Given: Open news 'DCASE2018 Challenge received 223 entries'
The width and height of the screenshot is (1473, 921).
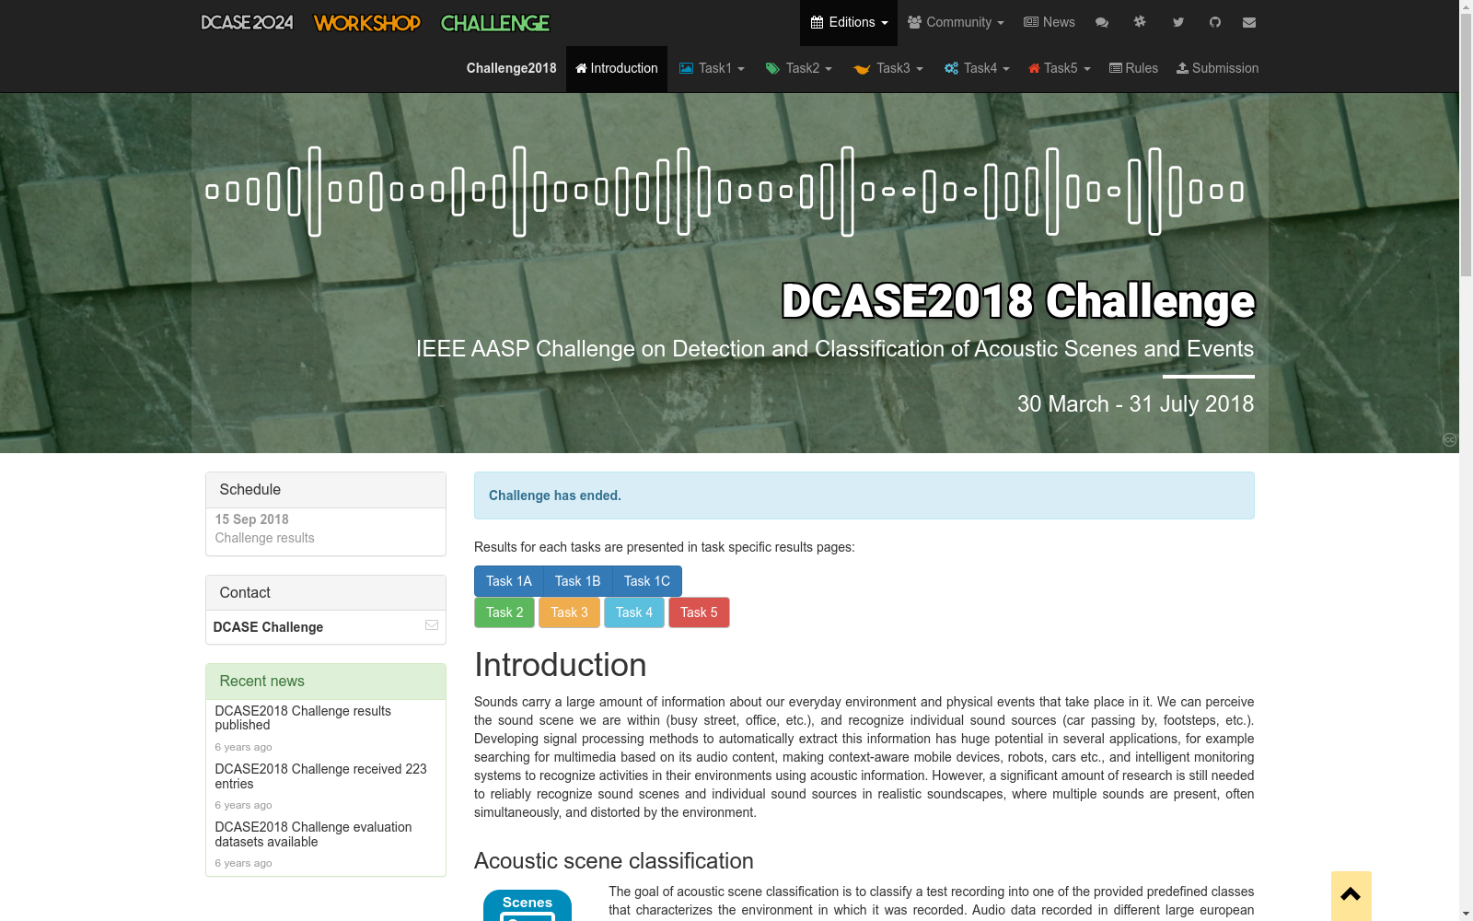Looking at the screenshot, I should click(x=320, y=776).
